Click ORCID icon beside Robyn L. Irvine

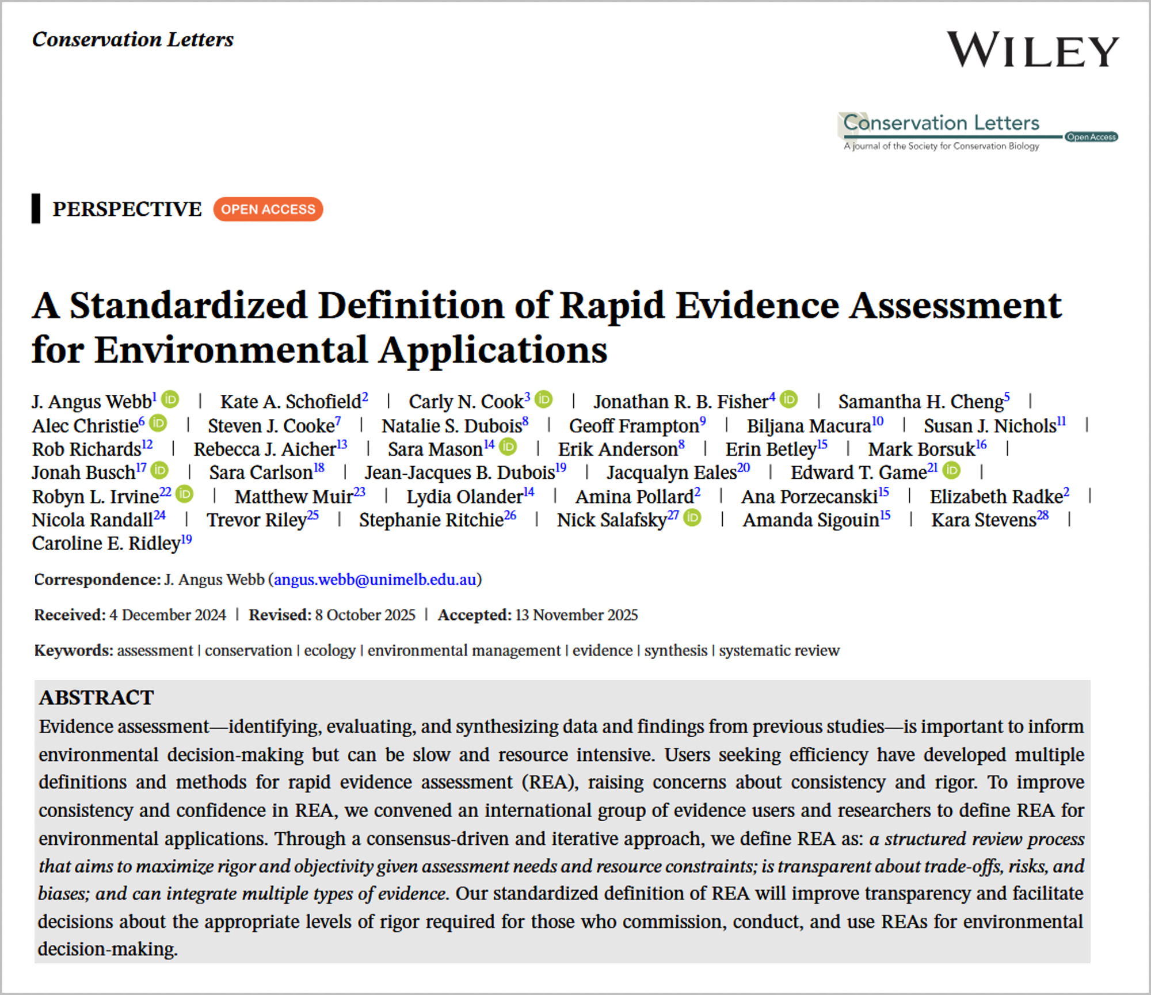pyautogui.click(x=184, y=494)
